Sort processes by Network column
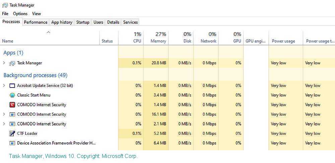This screenshot has width=335, height=163. tap(206, 38)
